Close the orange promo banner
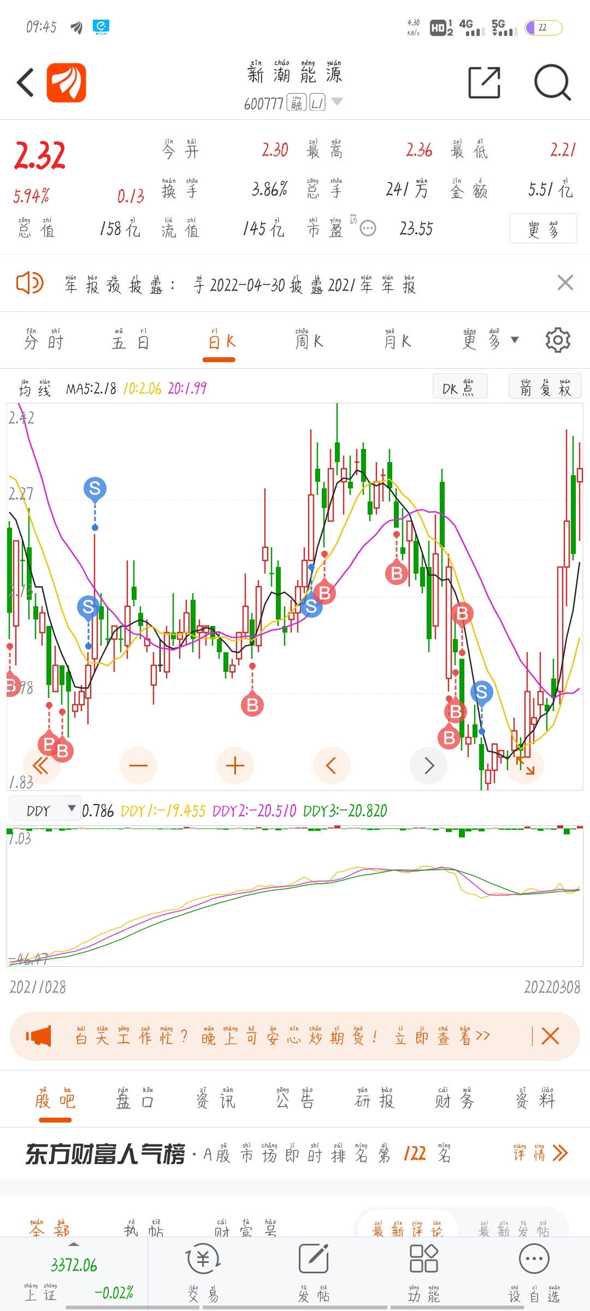 pos(551,1036)
